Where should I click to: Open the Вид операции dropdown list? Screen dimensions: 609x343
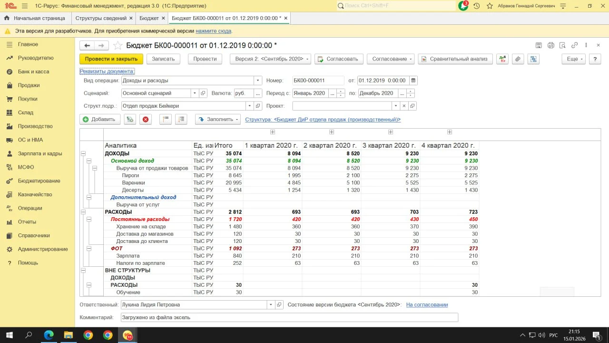[x=257, y=81]
